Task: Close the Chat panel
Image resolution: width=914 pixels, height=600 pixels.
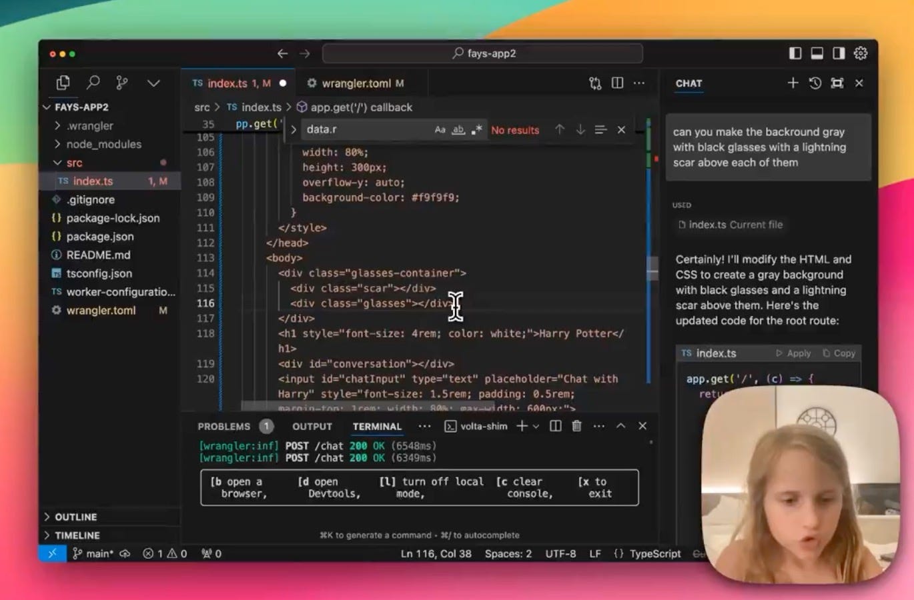Action: point(859,83)
